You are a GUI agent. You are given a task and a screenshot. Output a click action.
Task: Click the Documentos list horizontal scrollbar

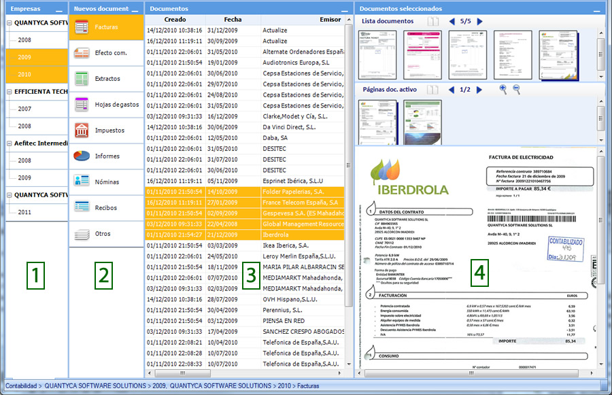(x=182, y=373)
